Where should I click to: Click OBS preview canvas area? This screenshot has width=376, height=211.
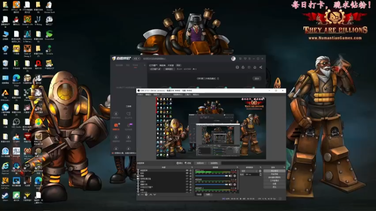tap(211, 128)
